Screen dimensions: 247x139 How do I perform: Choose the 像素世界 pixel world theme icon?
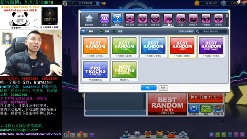pos(193,20)
